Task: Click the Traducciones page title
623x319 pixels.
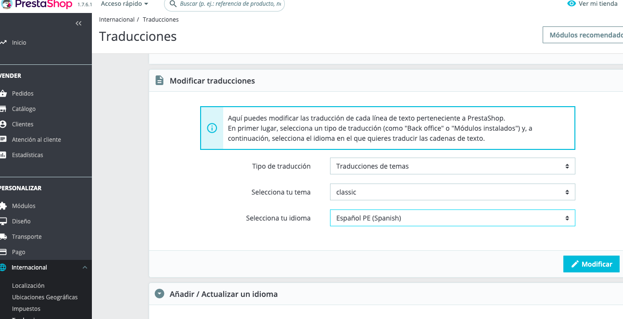Action: 138,36
